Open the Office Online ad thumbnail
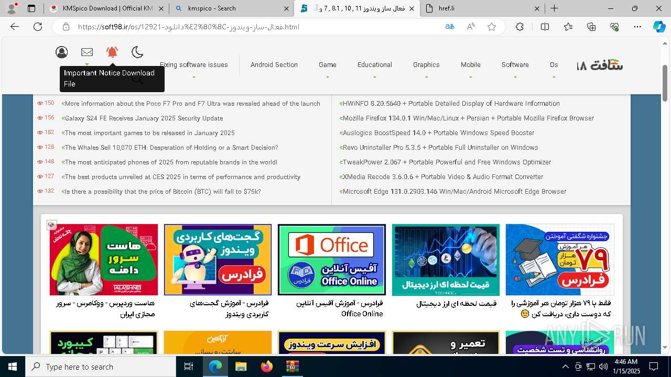 [x=332, y=260]
